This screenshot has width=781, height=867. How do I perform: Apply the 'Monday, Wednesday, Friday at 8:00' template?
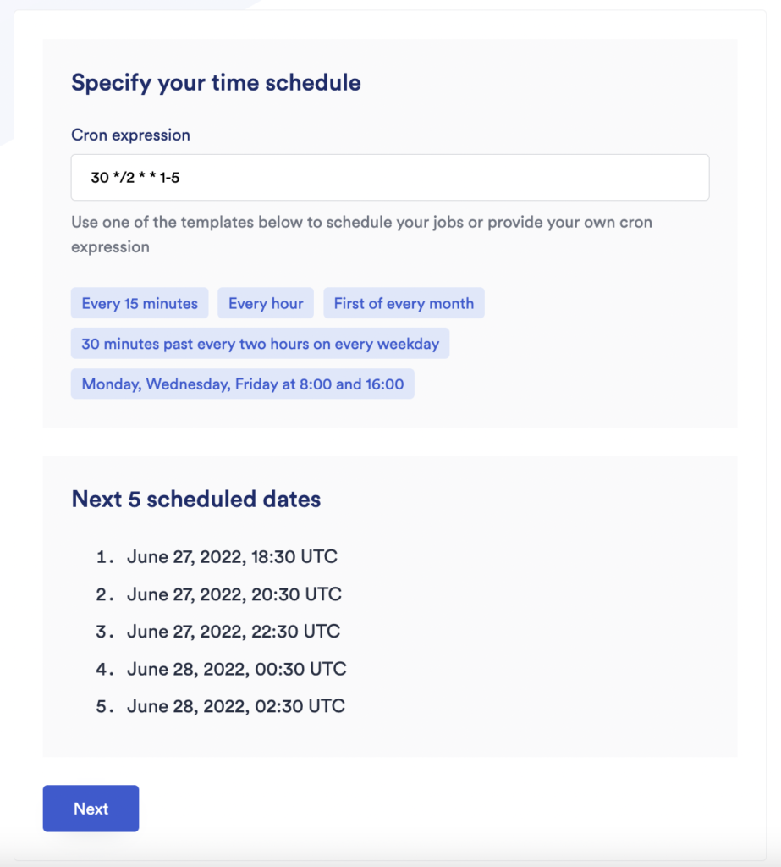click(242, 384)
